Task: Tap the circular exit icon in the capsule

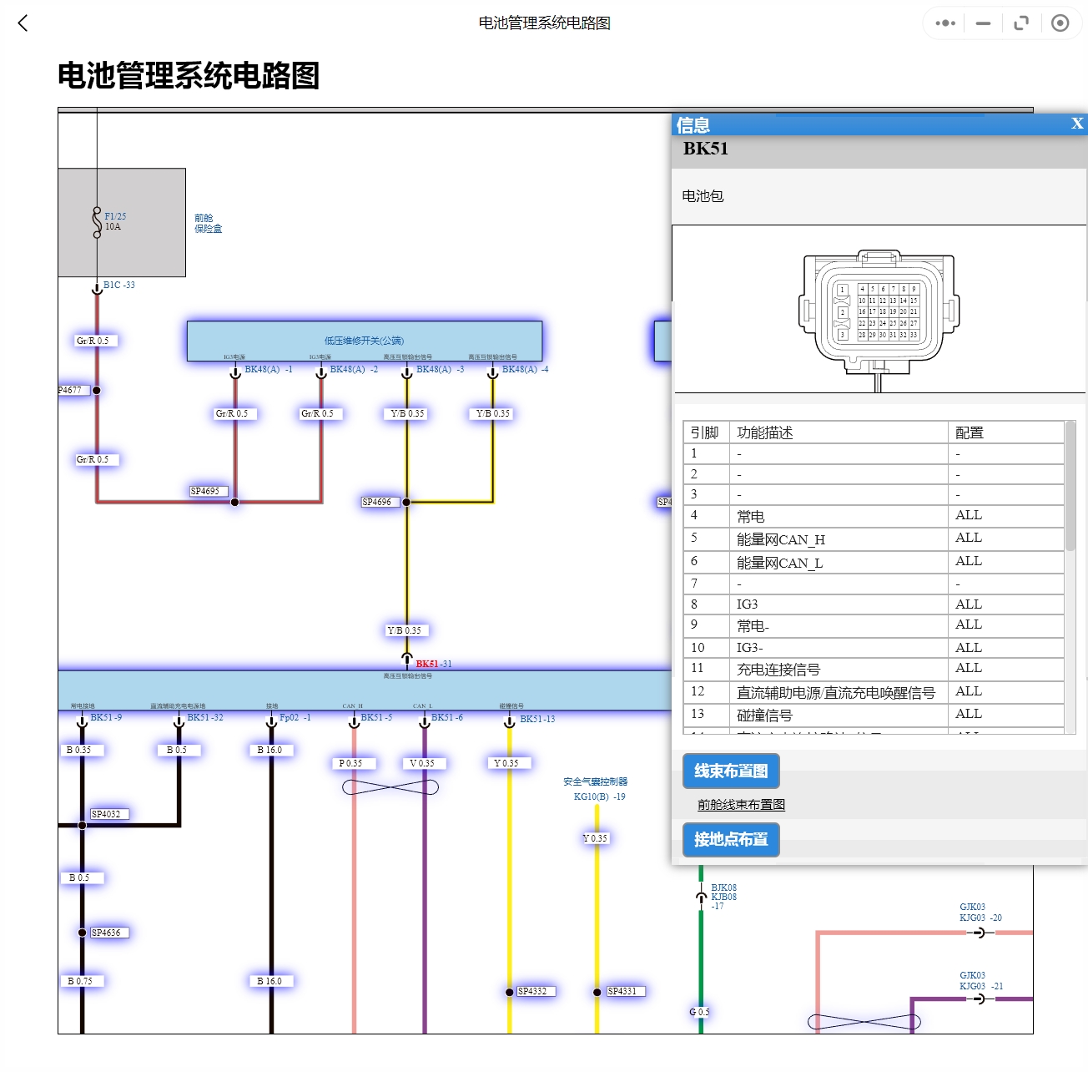Action: pyautogui.click(x=1060, y=23)
